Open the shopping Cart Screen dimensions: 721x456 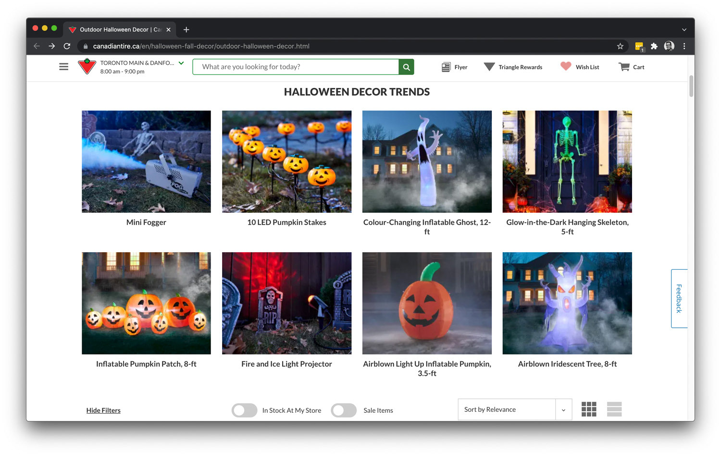[x=631, y=67]
